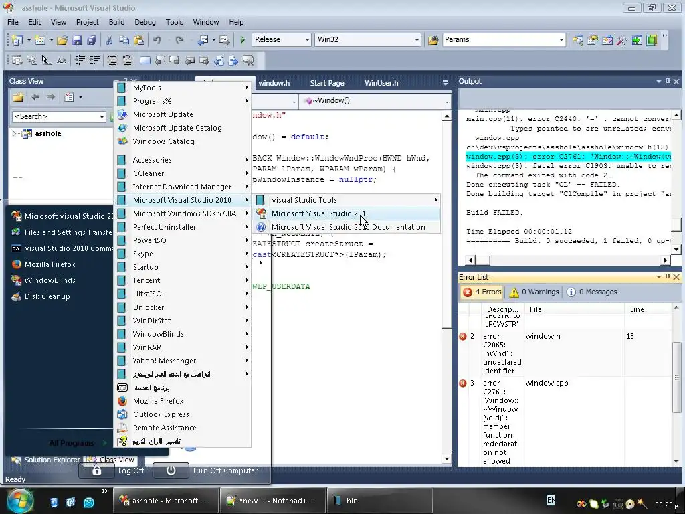
Task: Click the Save All toolbar icon
Action: (x=92, y=39)
